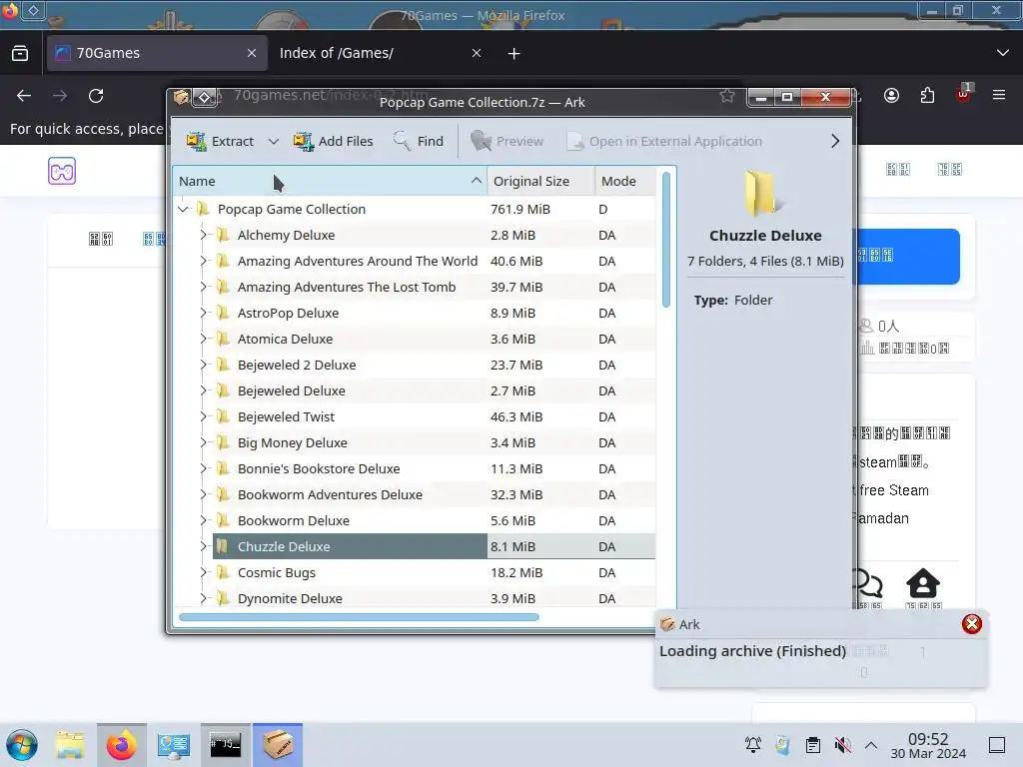Click the Chuzzle Deluxe folder preview thumbnail
The image size is (1023, 767).
764,193
